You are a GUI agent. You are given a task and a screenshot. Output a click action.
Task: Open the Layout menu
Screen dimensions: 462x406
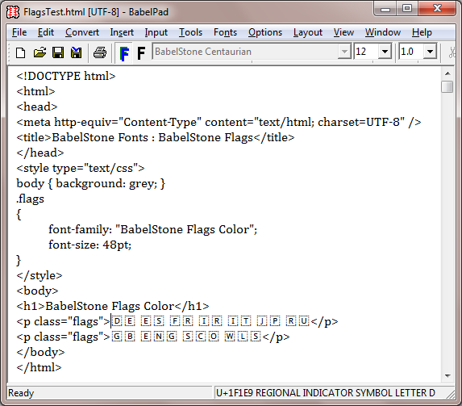click(x=308, y=32)
